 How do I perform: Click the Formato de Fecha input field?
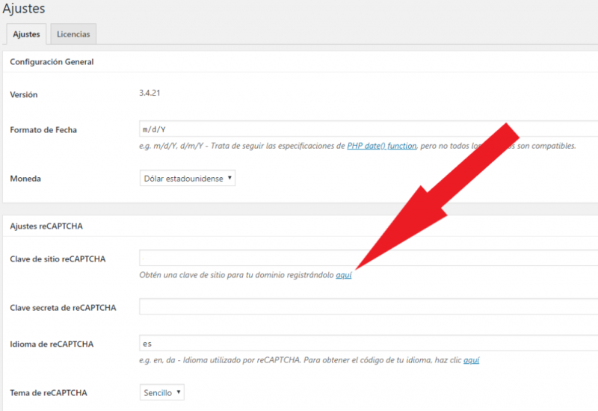[368, 129]
